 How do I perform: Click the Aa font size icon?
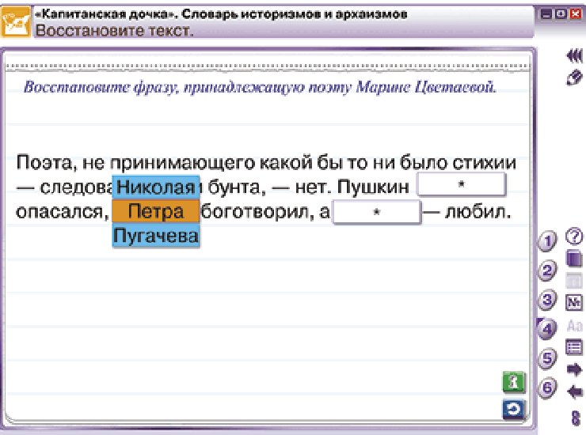pos(574,326)
